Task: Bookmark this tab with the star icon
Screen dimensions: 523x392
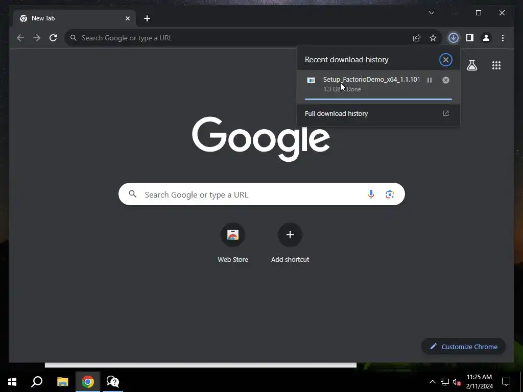Action: click(x=433, y=38)
